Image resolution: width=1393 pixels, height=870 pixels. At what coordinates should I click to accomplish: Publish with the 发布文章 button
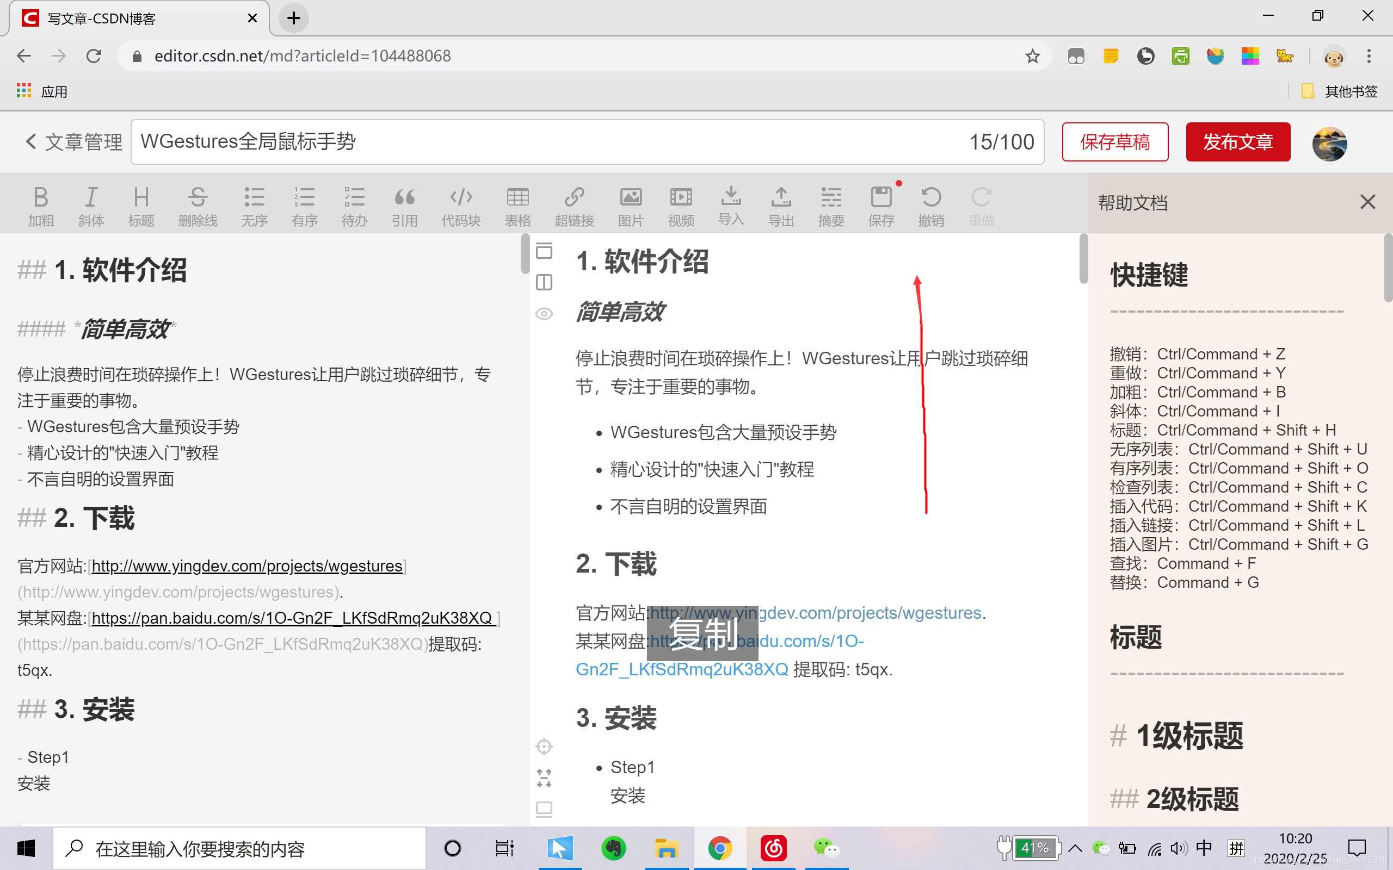tap(1238, 142)
